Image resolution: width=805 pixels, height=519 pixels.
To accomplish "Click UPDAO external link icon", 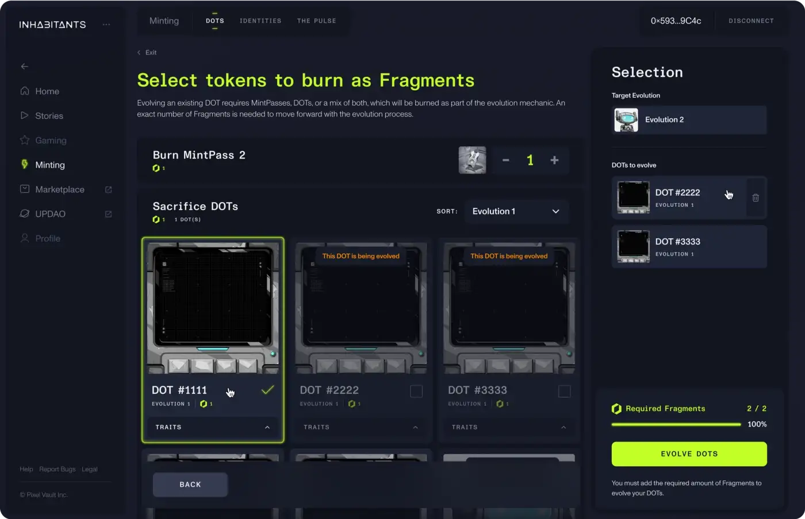I will pos(108,214).
